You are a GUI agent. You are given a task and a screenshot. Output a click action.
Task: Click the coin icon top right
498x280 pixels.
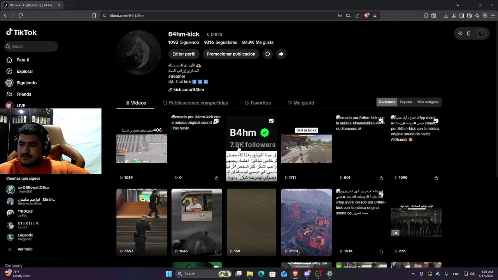tap(460, 33)
